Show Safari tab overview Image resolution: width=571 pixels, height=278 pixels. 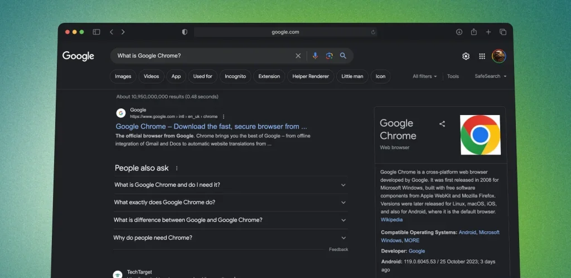click(x=502, y=32)
